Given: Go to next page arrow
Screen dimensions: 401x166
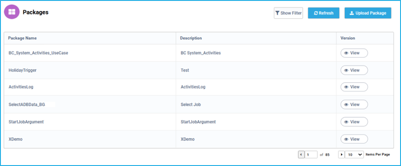Looking at the screenshot, I should point(341,155).
